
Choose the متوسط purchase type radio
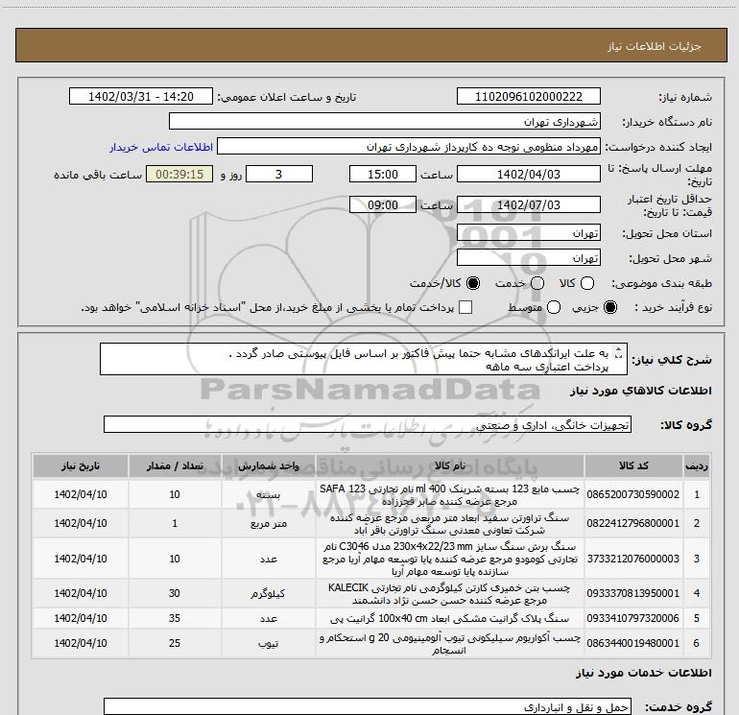pyautogui.click(x=554, y=307)
